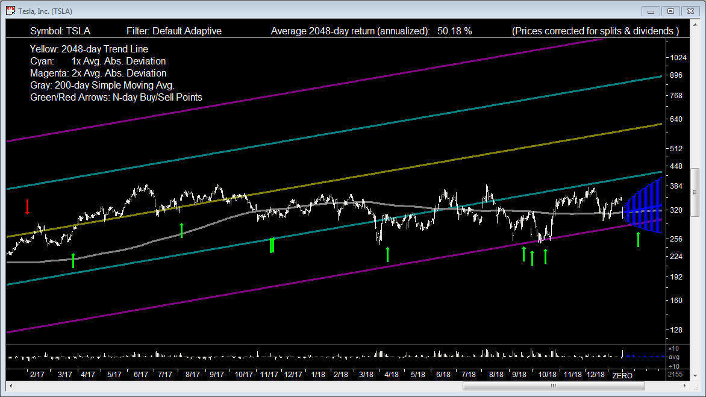Click the horizontal scrollbar right arrow
The height and width of the screenshot is (397, 706).
[x=684, y=386]
